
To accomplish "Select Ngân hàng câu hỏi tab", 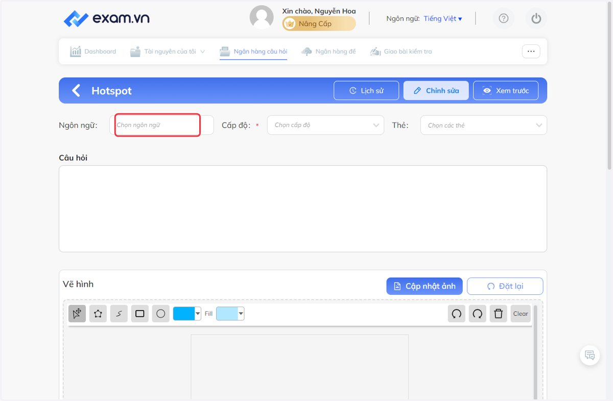I will 253,52.
